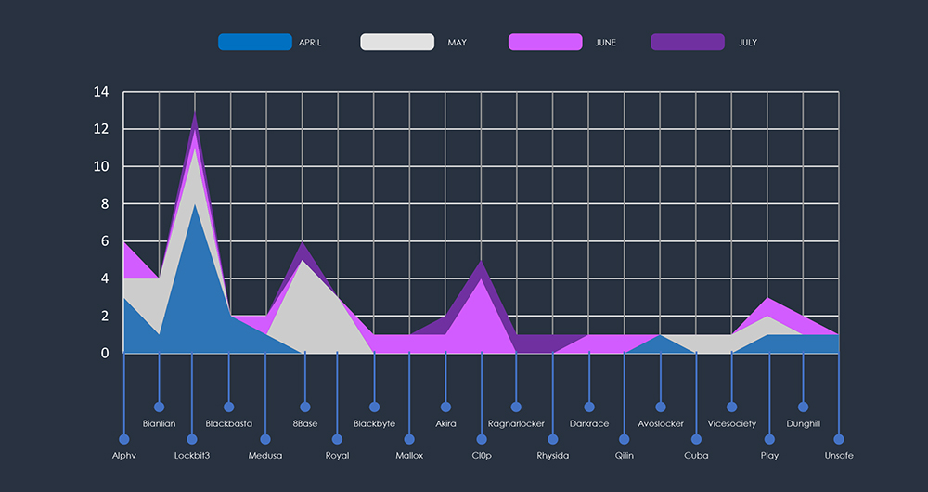Click the marker dot above Dunghill
Screen dimensions: 928x492
(803, 407)
